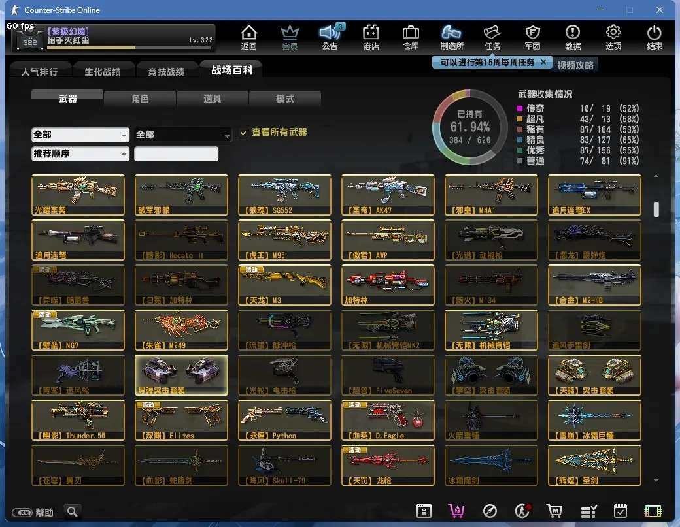Close the weekly task notification banner

pyautogui.click(x=542, y=62)
